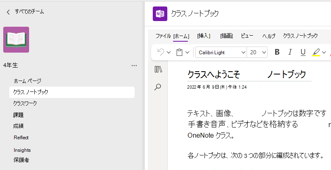This screenshot has width=331, height=170.
Task: Switch to the ビュー ribbon tab
Action: tap(247, 36)
